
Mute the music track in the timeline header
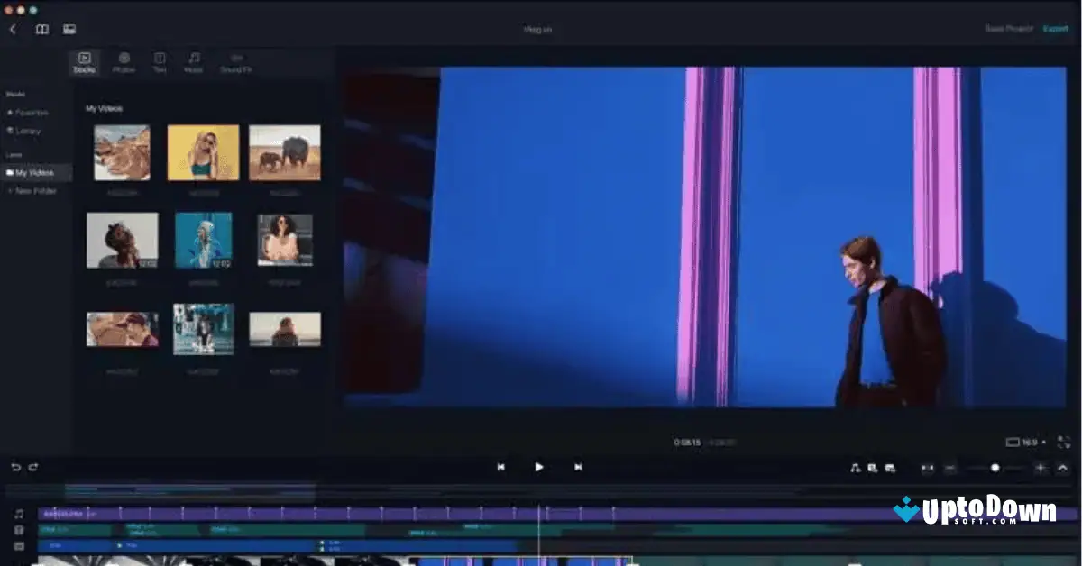tap(20, 514)
